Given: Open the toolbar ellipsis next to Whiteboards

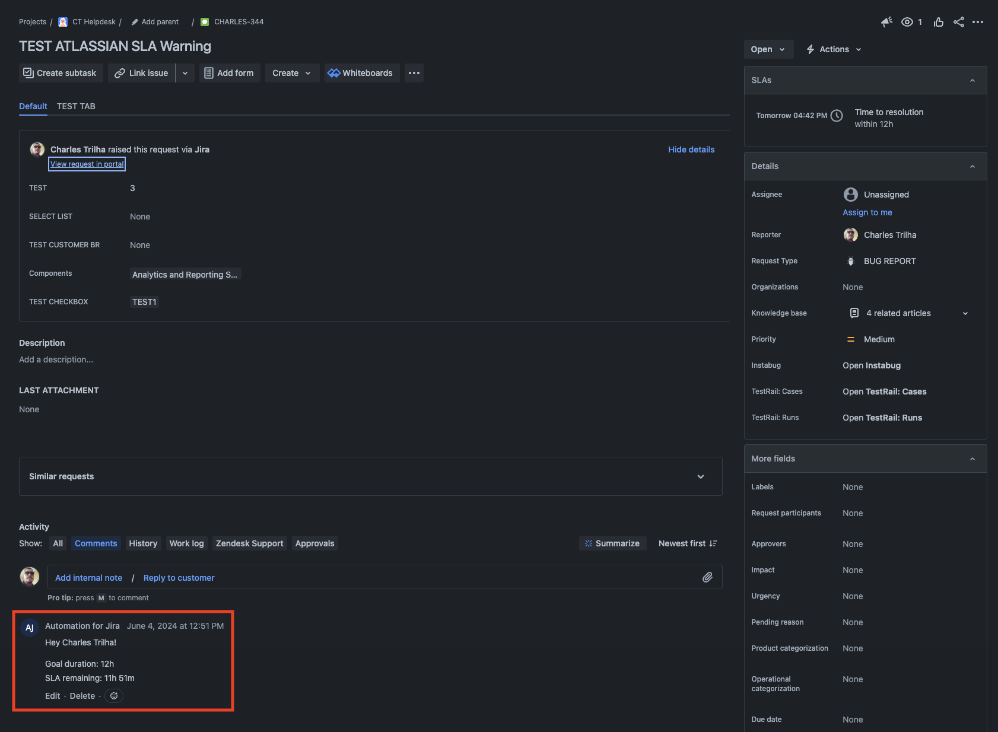Looking at the screenshot, I should point(414,73).
